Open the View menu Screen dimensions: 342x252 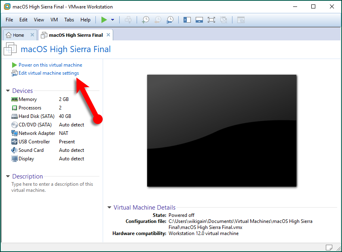click(x=39, y=20)
